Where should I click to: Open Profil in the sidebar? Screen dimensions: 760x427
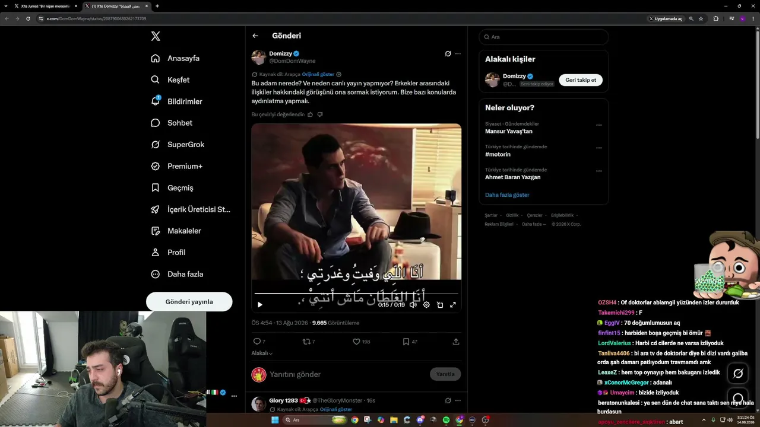click(x=168, y=252)
